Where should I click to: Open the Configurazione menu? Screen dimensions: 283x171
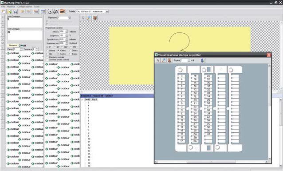[24, 7]
